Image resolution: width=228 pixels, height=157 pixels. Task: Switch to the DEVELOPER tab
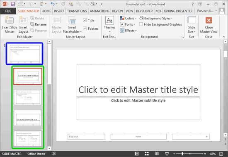pos(144,11)
